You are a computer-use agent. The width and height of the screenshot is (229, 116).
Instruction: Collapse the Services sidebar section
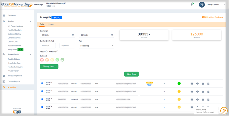(31, 21)
